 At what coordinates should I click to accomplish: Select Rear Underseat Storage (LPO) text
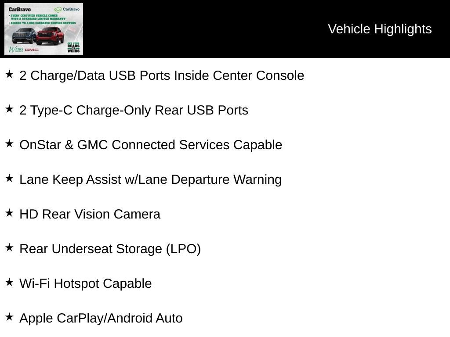point(110,249)
